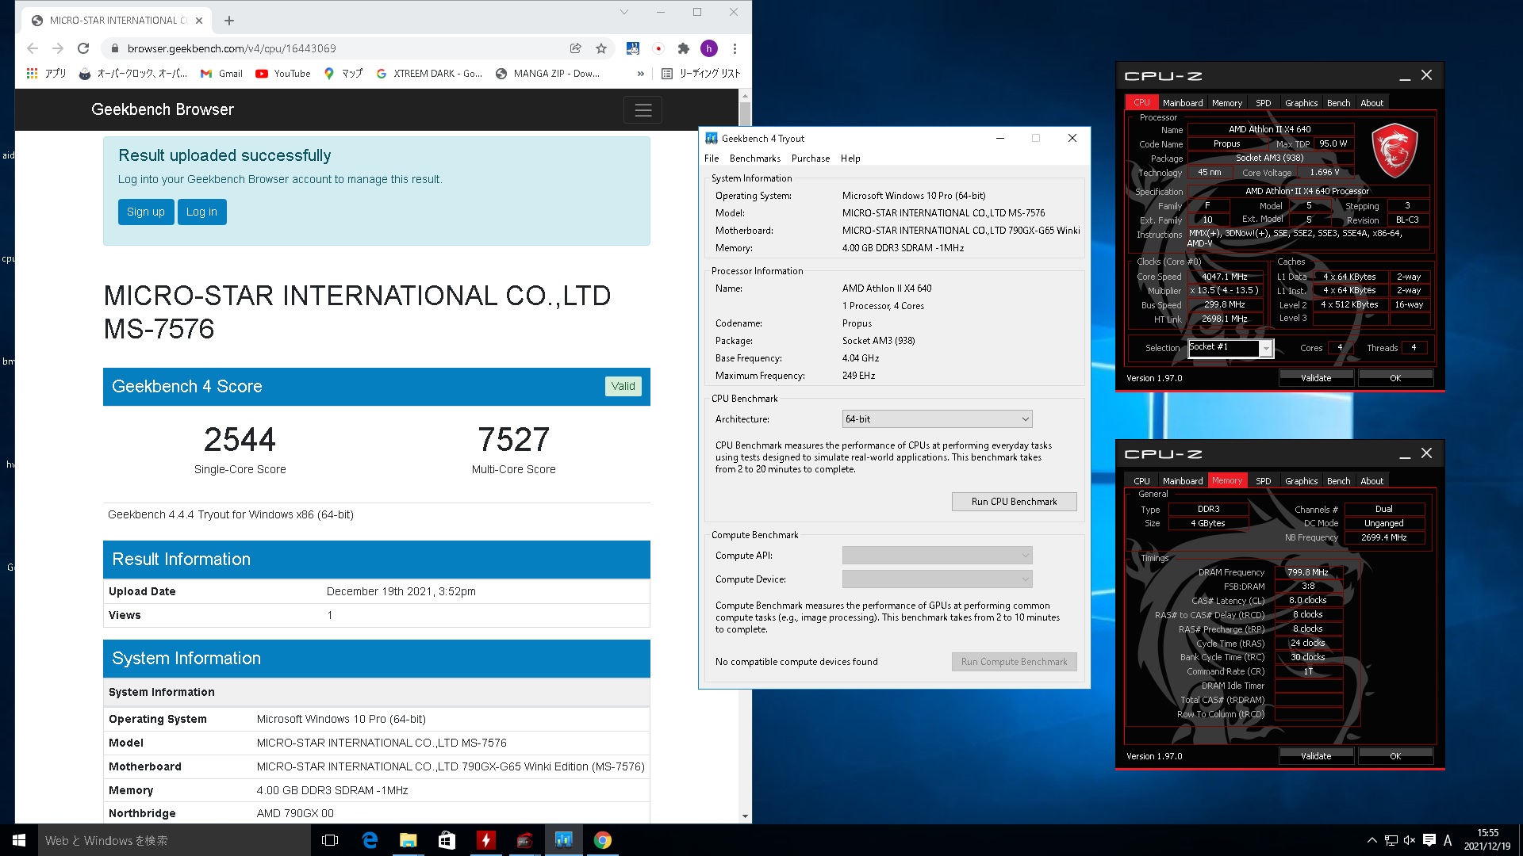Screen dimensions: 1523x856
Task: Launch Microsoft Edge from the taskbar
Action: tap(370, 840)
